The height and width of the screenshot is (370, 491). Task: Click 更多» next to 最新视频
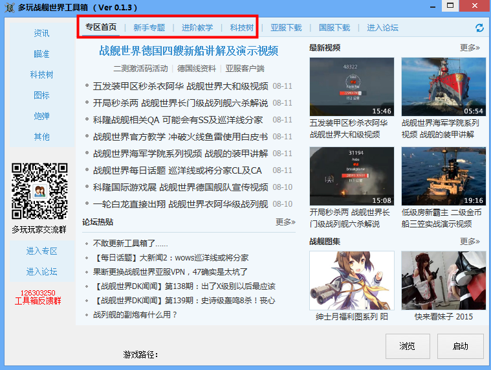pos(470,48)
